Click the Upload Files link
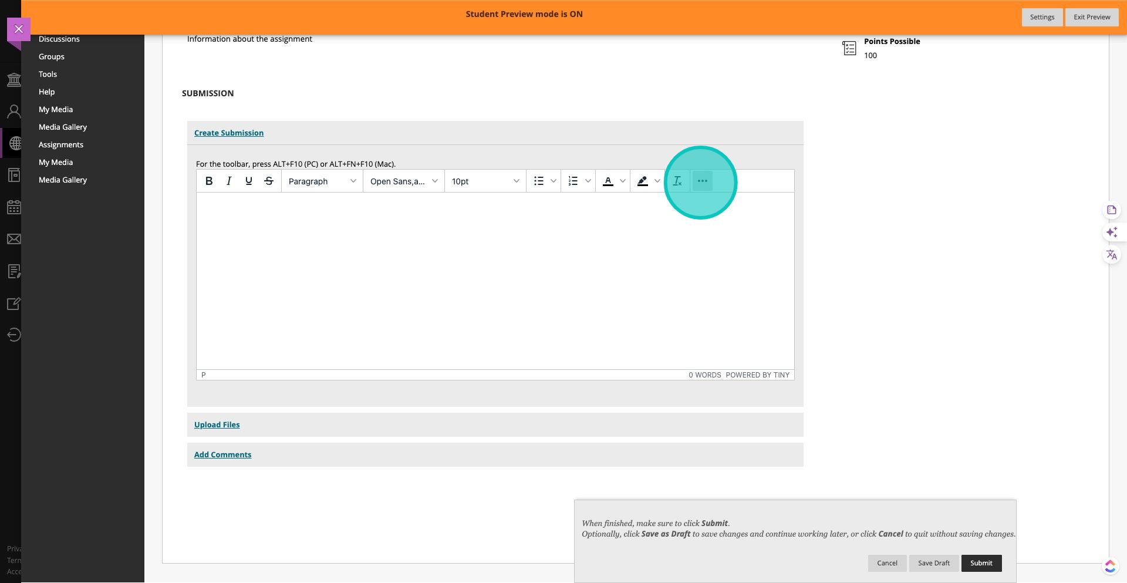The image size is (1127, 583). 217,425
